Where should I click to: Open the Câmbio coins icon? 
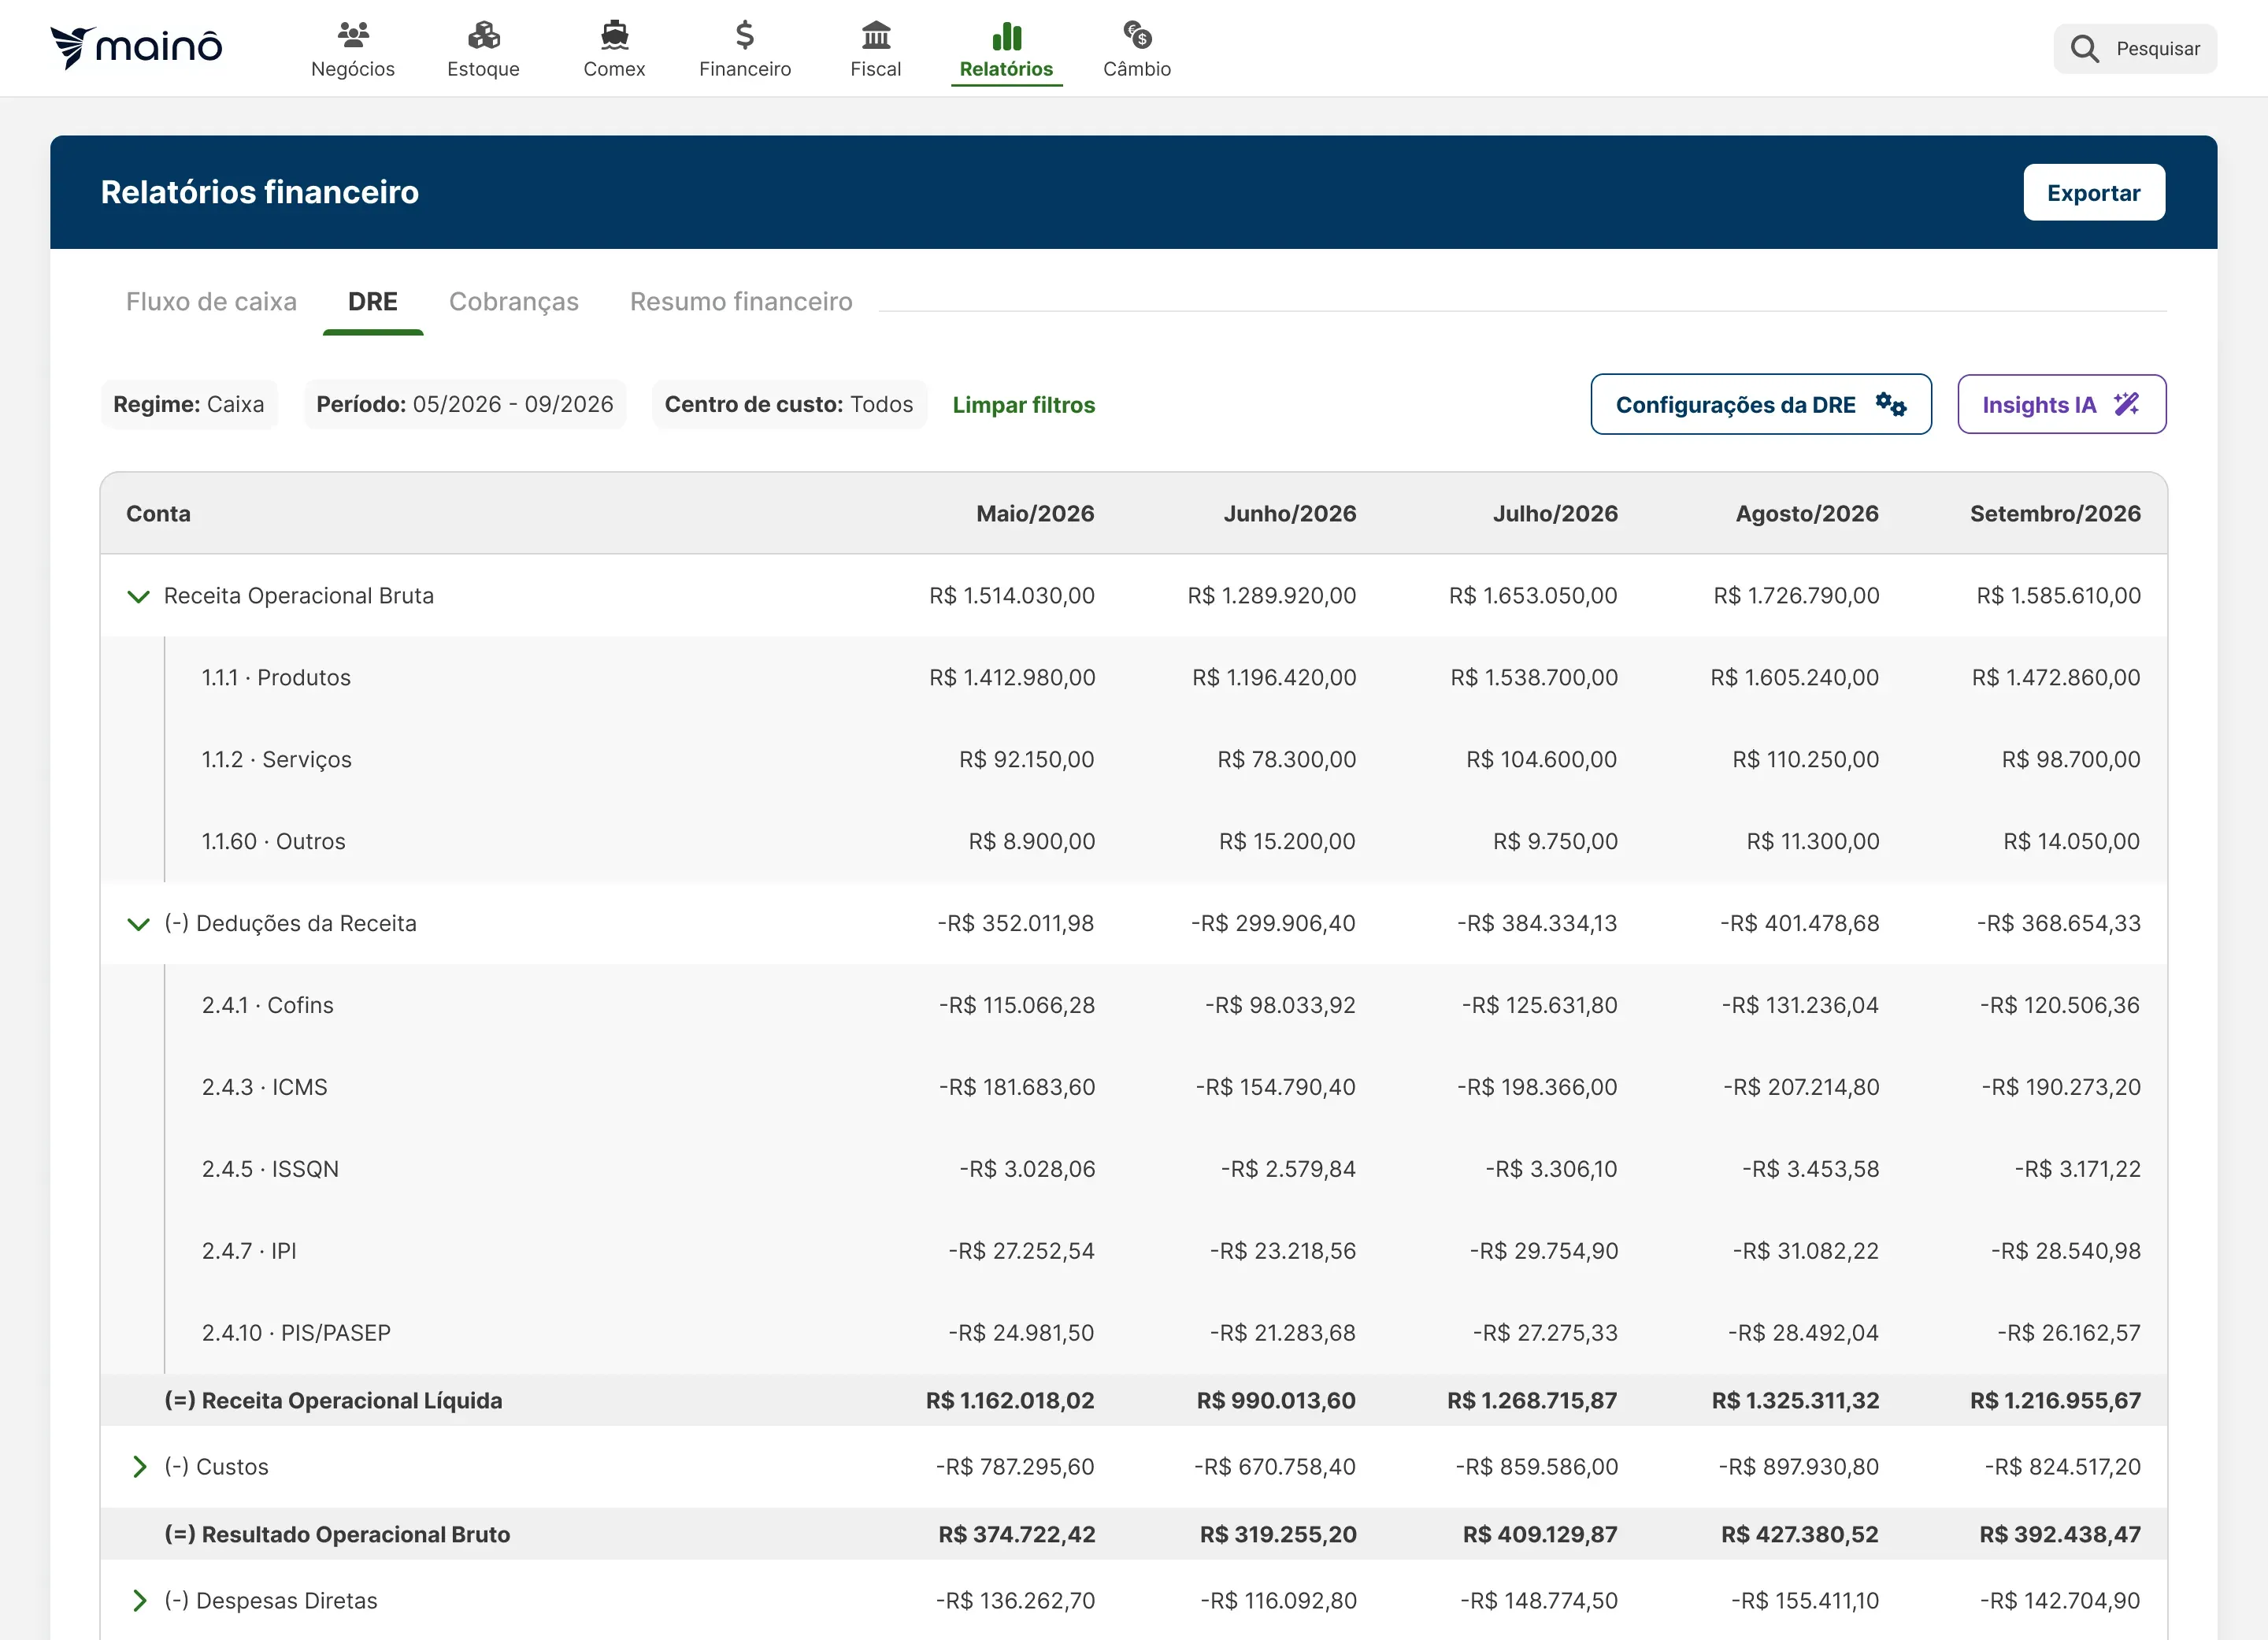[1137, 35]
